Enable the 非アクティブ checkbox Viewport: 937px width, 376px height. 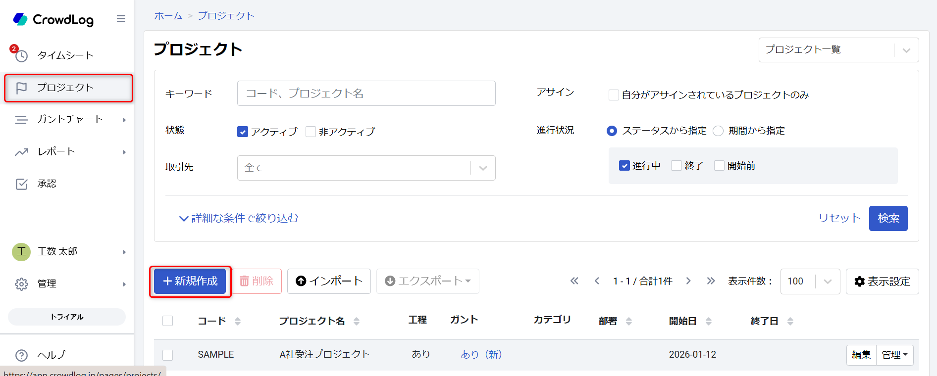311,132
